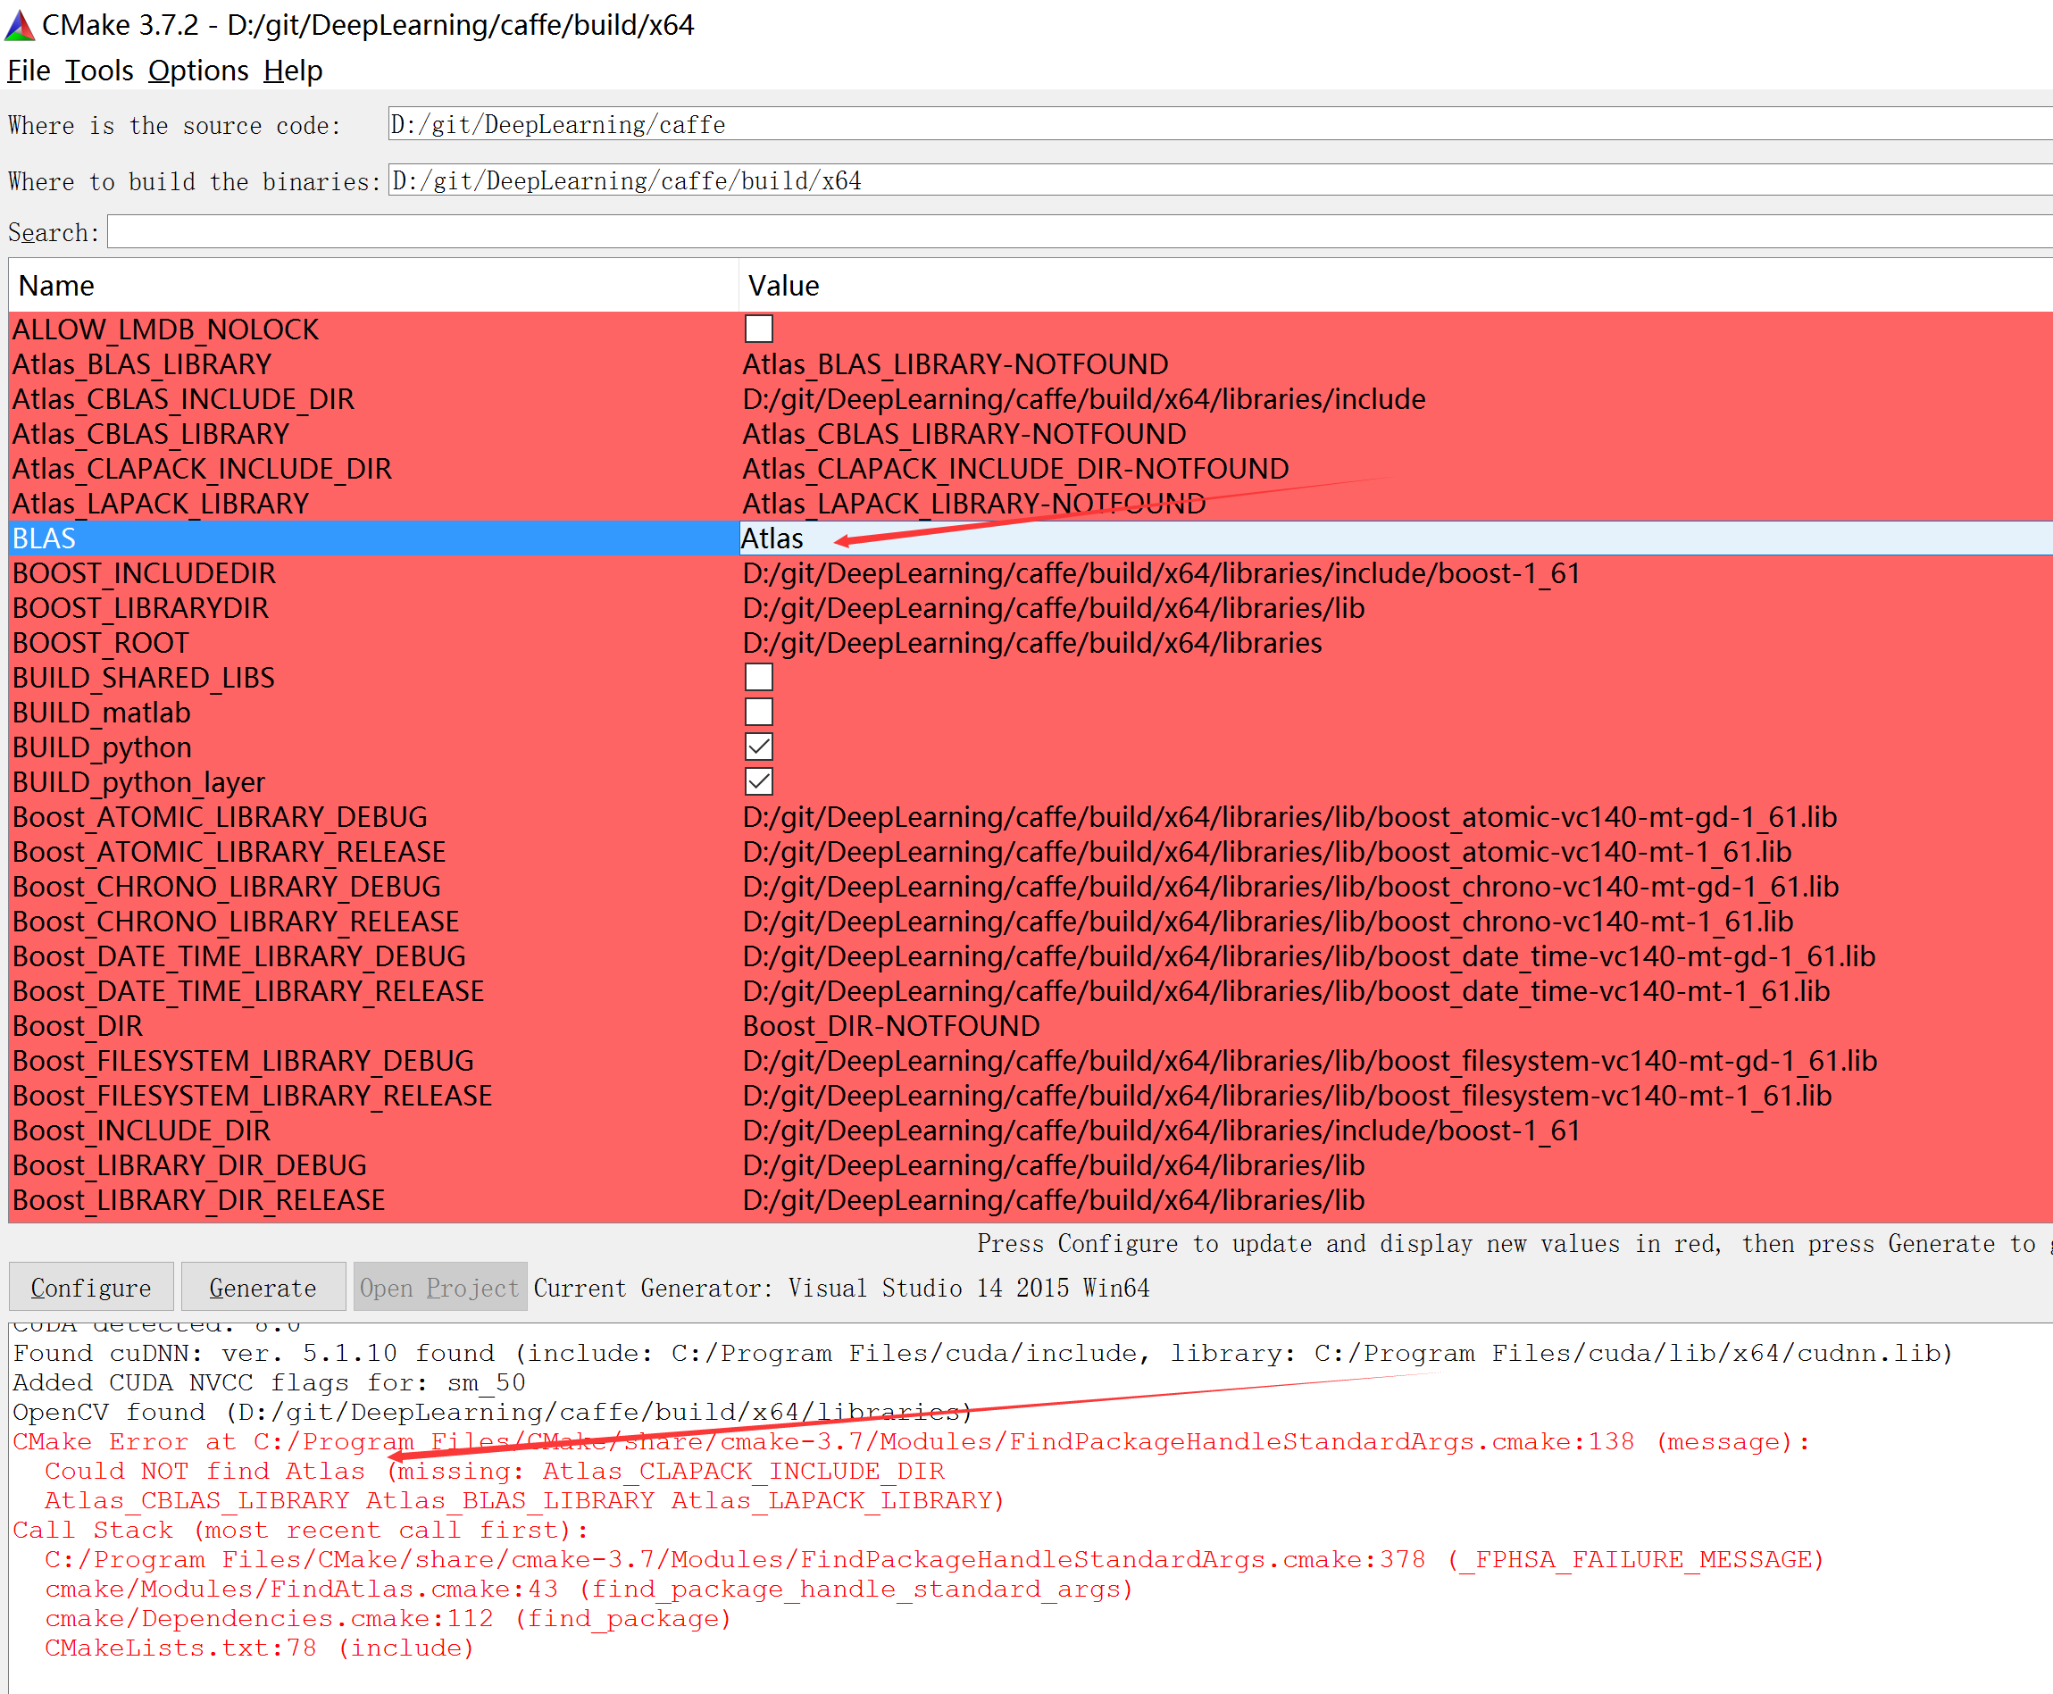The width and height of the screenshot is (2053, 1694).
Task: Click the Generate button
Action: (263, 1288)
